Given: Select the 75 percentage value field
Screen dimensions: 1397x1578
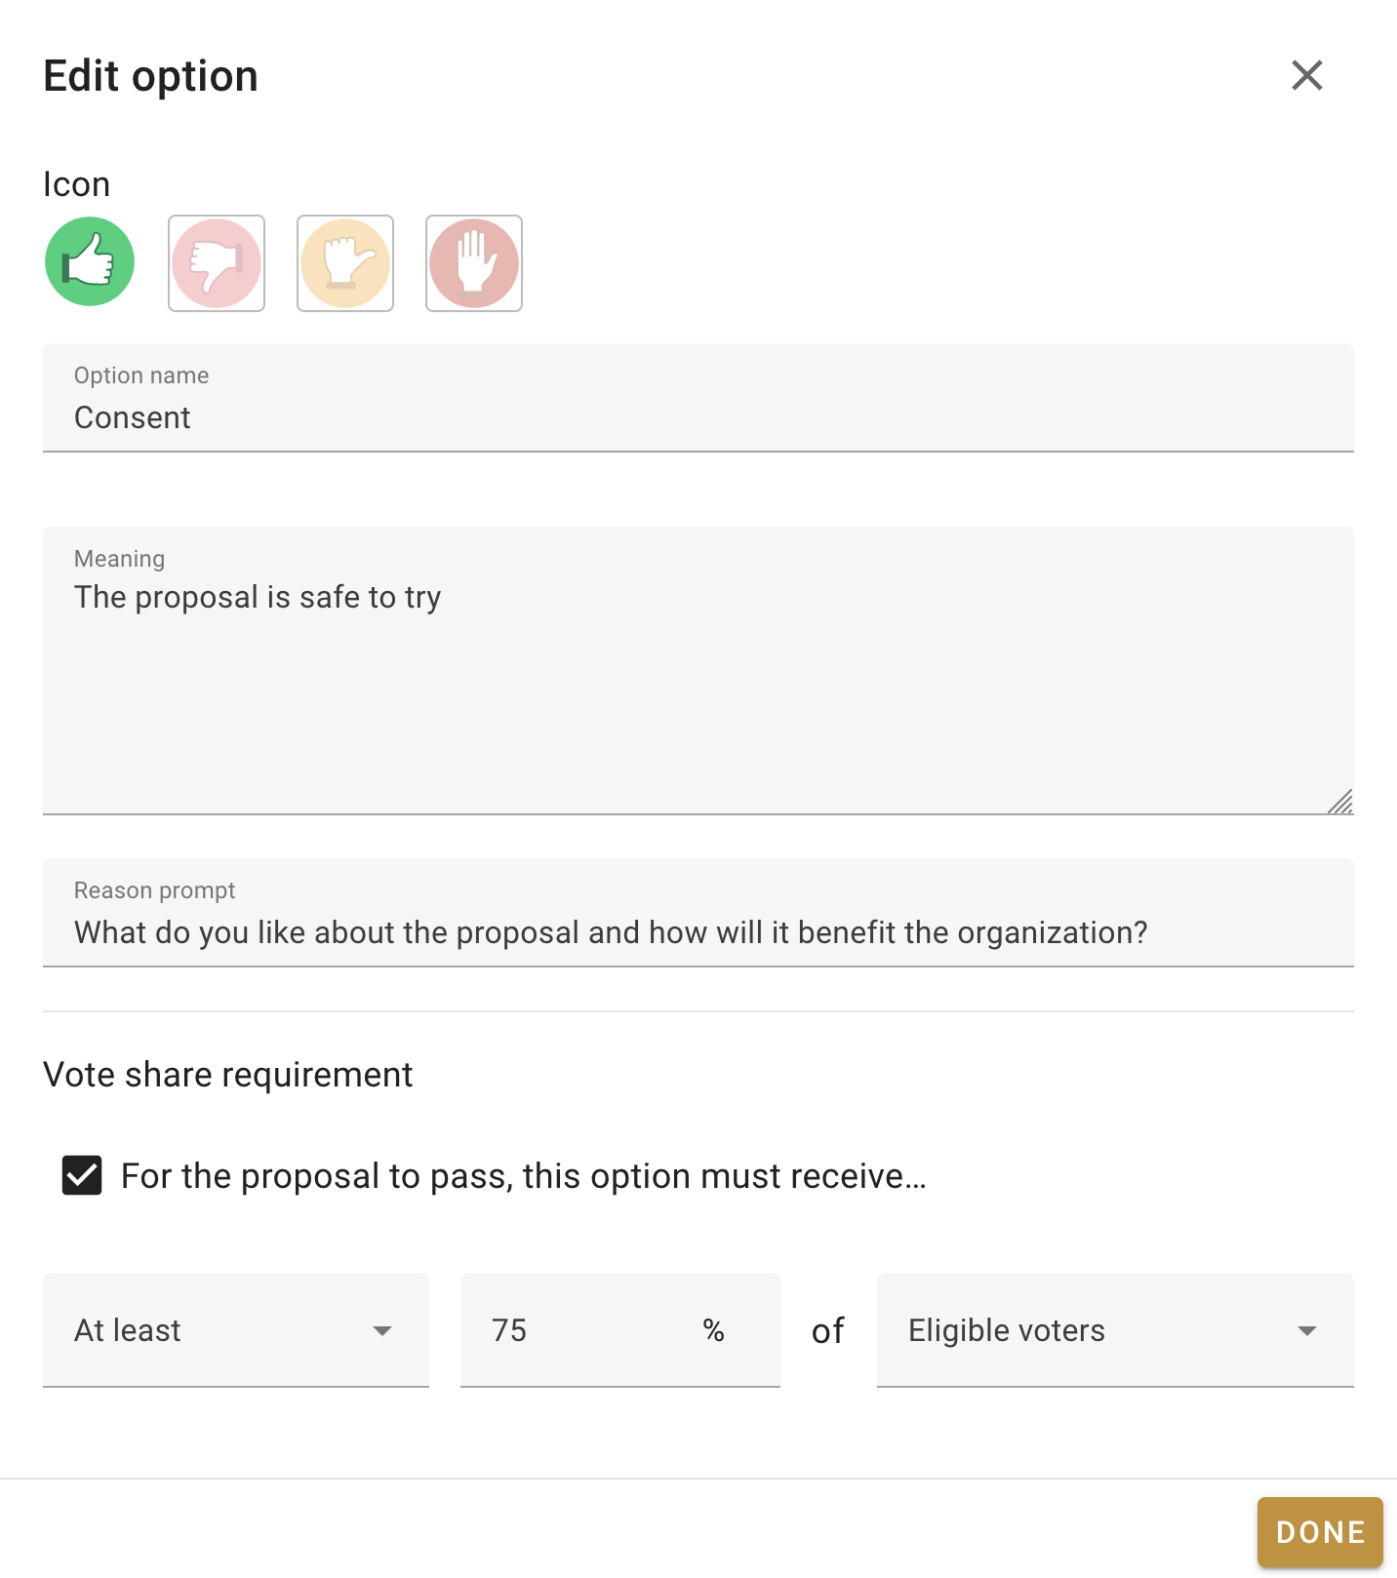Looking at the screenshot, I should tap(585, 1329).
